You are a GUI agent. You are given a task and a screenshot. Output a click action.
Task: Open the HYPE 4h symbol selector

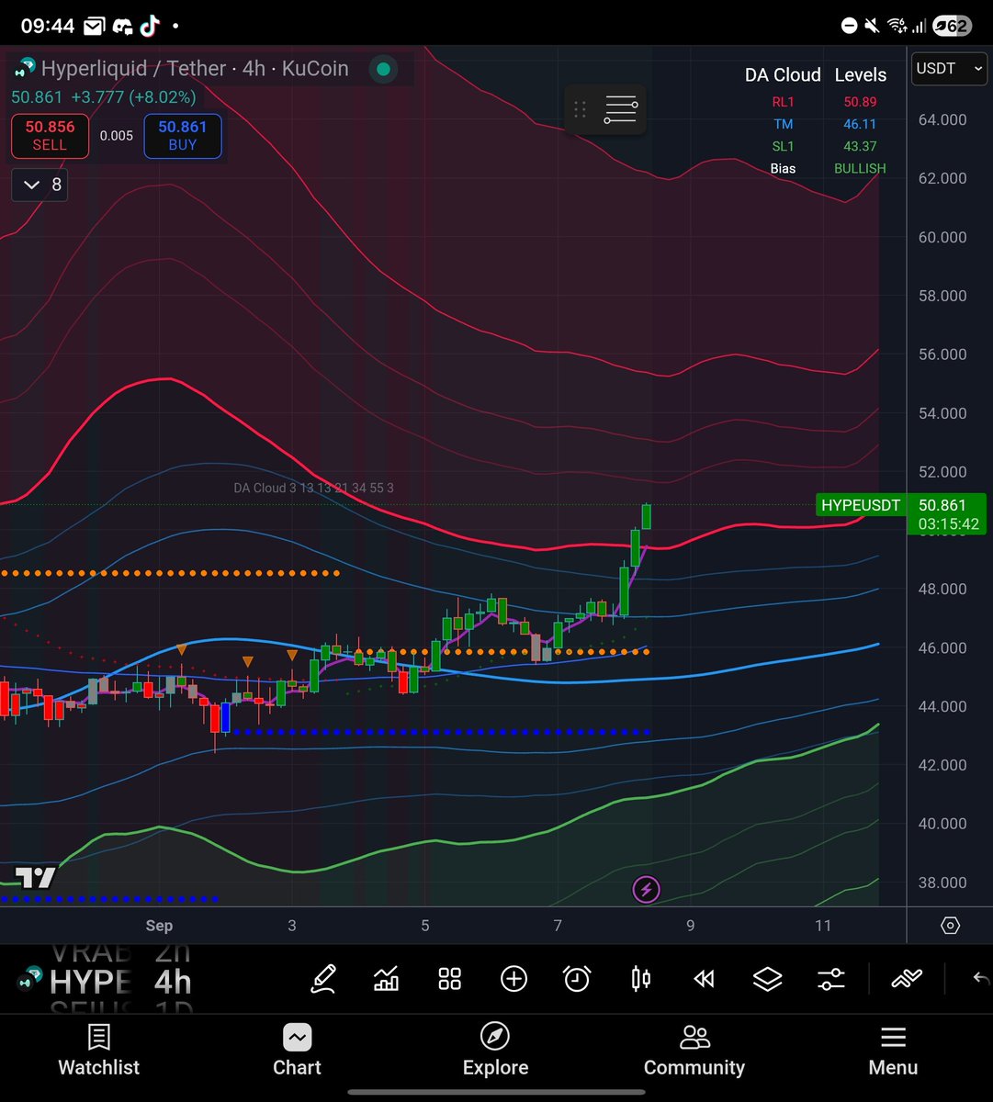(106, 982)
